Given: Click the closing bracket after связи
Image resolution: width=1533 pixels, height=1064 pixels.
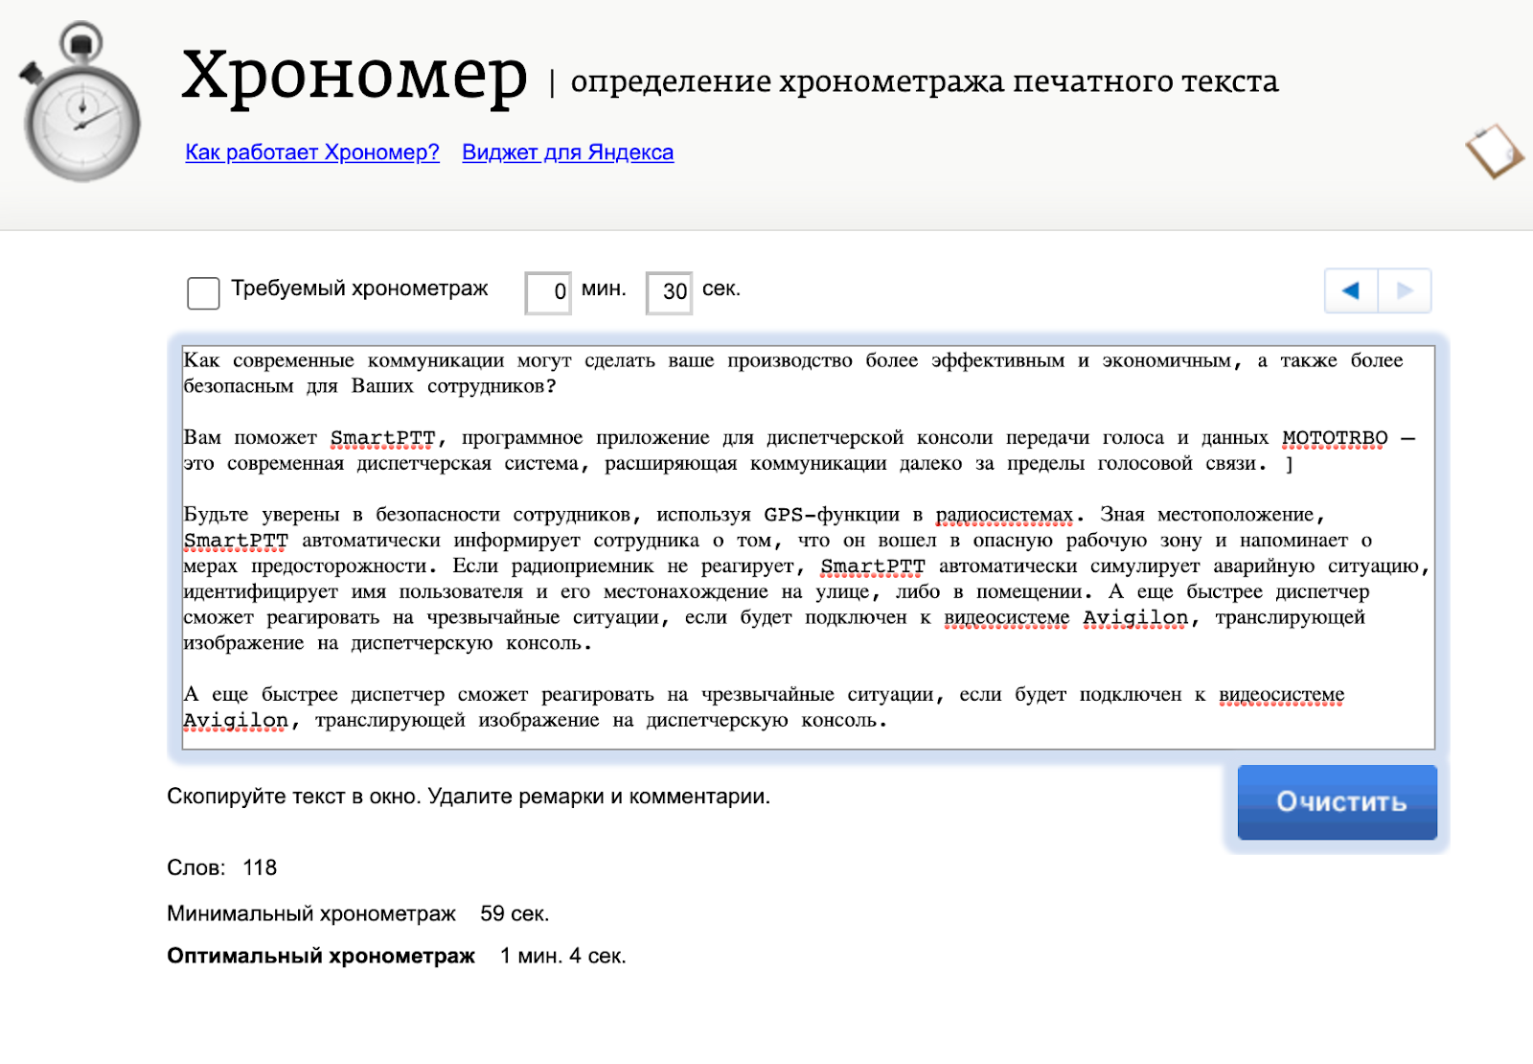Looking at the screenshot, I should tap(1290, 464).
